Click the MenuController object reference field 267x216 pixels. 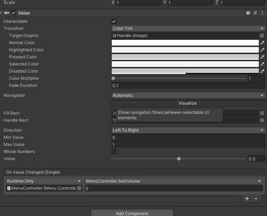click(x=43, y=188)
